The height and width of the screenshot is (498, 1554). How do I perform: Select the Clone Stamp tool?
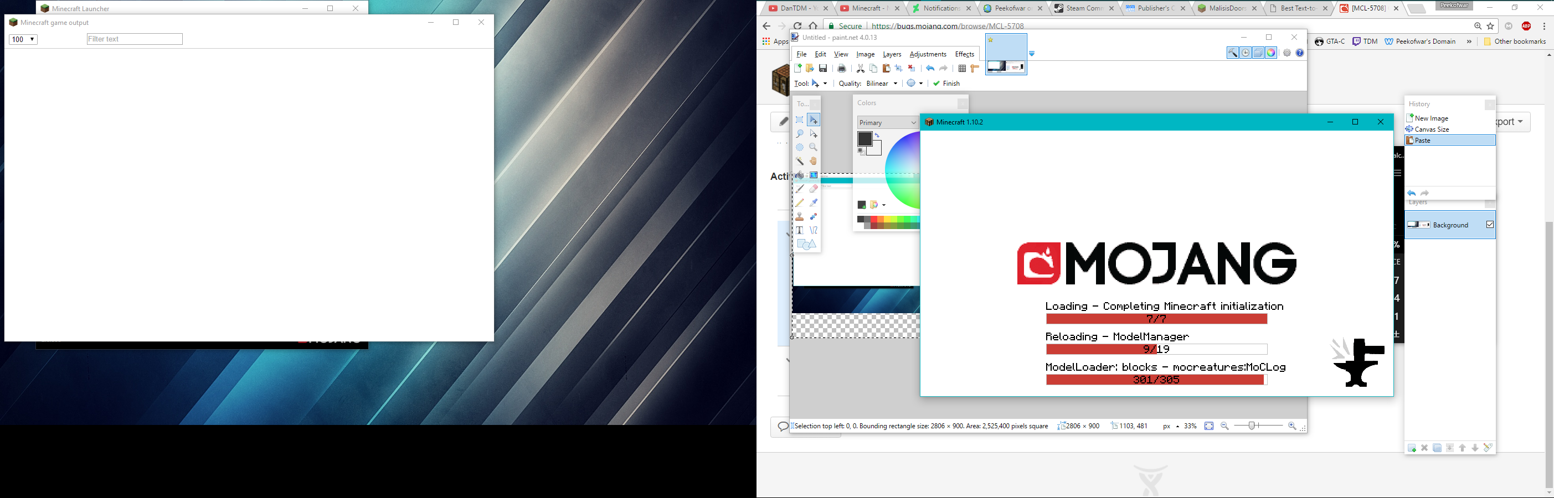(799, 216)
